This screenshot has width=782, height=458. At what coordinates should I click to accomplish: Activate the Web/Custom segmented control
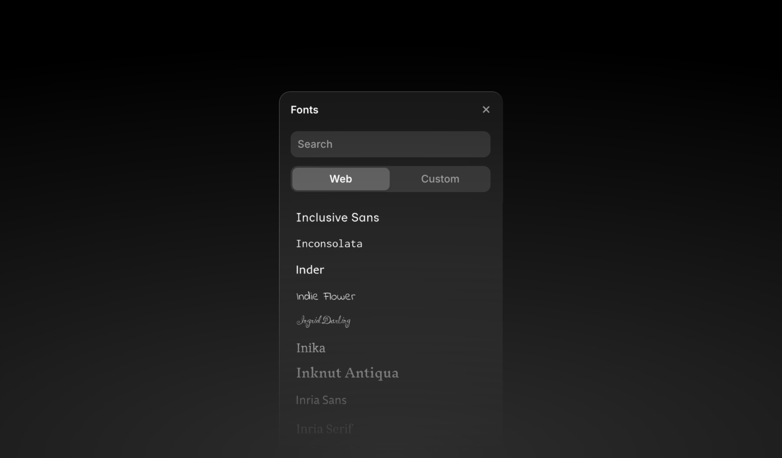coord(390,179)
